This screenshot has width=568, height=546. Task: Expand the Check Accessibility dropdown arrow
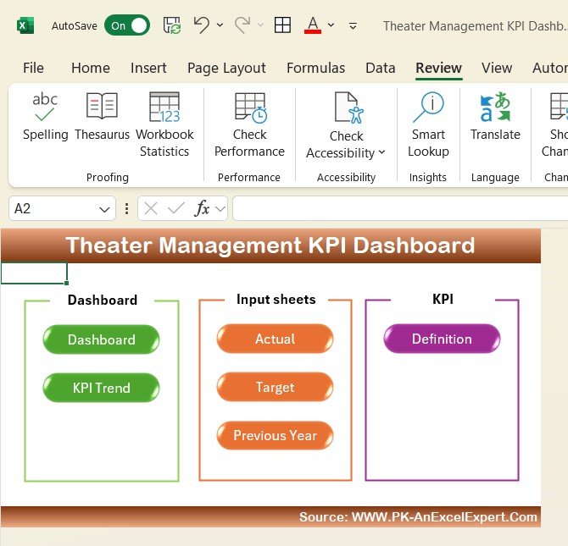pos(381,152)
